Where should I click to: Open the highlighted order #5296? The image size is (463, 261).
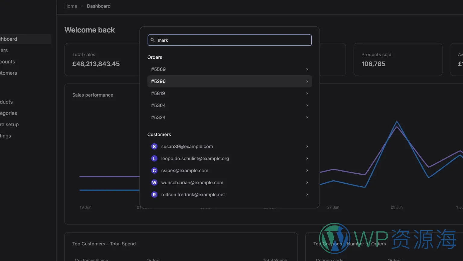229,81
